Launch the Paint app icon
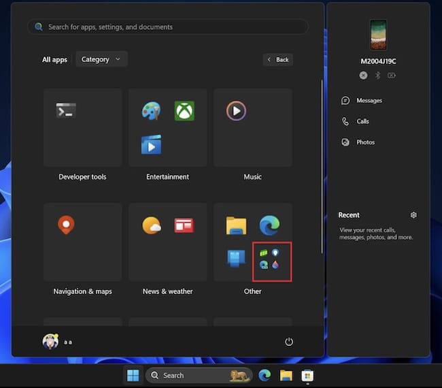This screenshot has width=442, height=388. click(x=152, y=111)
